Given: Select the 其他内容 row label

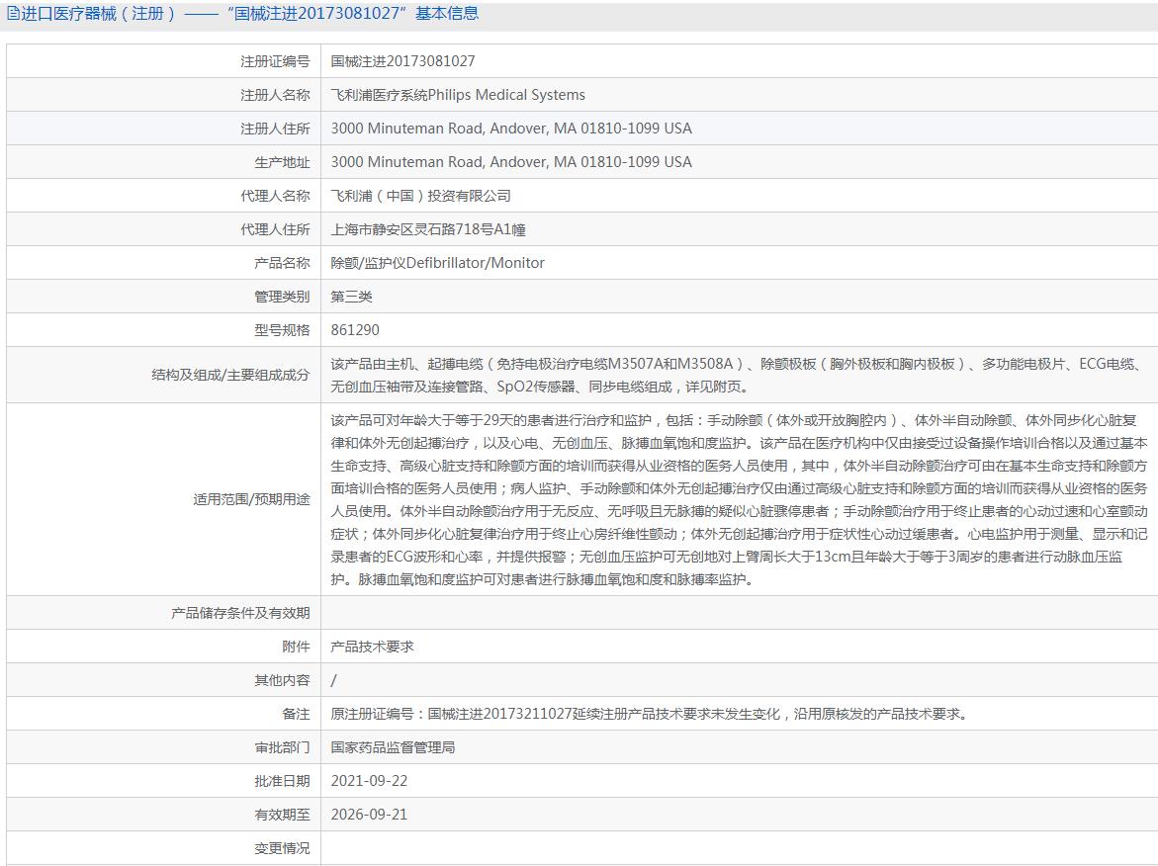Looking at the screenshot, I should tap(282, 681).
